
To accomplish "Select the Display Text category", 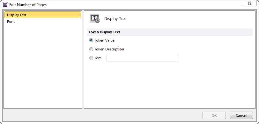I will coord(43,15).
